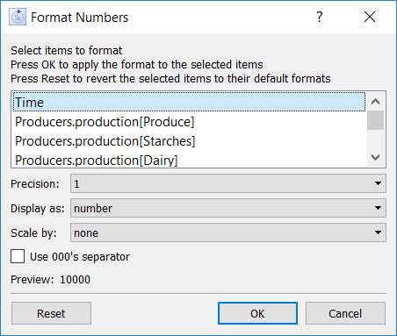
Task: Select Producers.production[Produce] item
Action: pyautogui.click(x=189, y=122)
